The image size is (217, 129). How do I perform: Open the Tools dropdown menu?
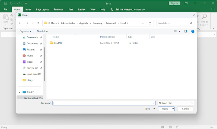click(150, 109)
